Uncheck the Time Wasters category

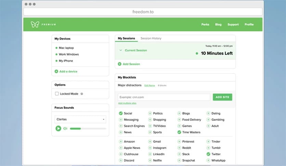(x=179, y=132)
